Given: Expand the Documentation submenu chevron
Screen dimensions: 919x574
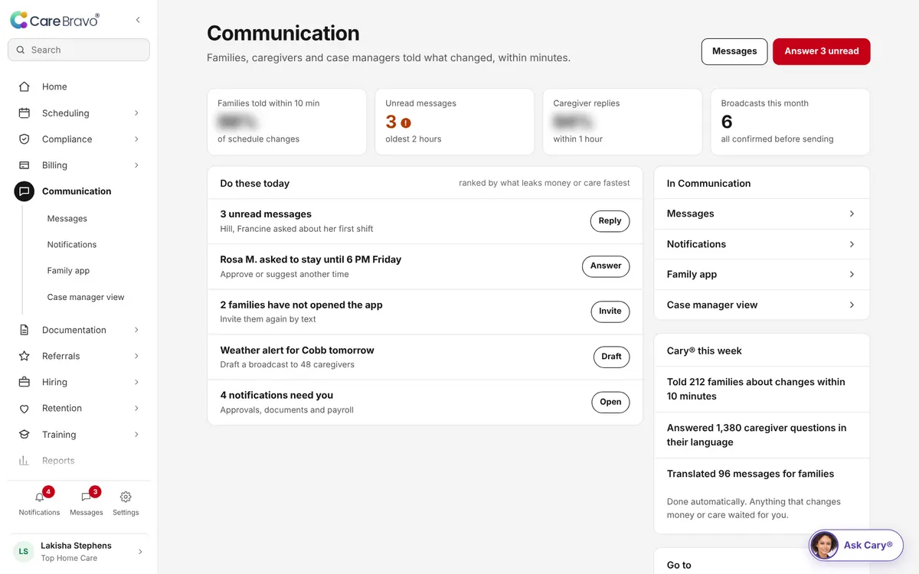Looking at the screenshot, I should pyautogui.click(x=136, y=330).
